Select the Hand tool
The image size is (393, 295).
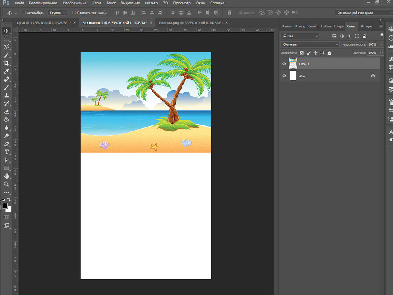[6, 176]
